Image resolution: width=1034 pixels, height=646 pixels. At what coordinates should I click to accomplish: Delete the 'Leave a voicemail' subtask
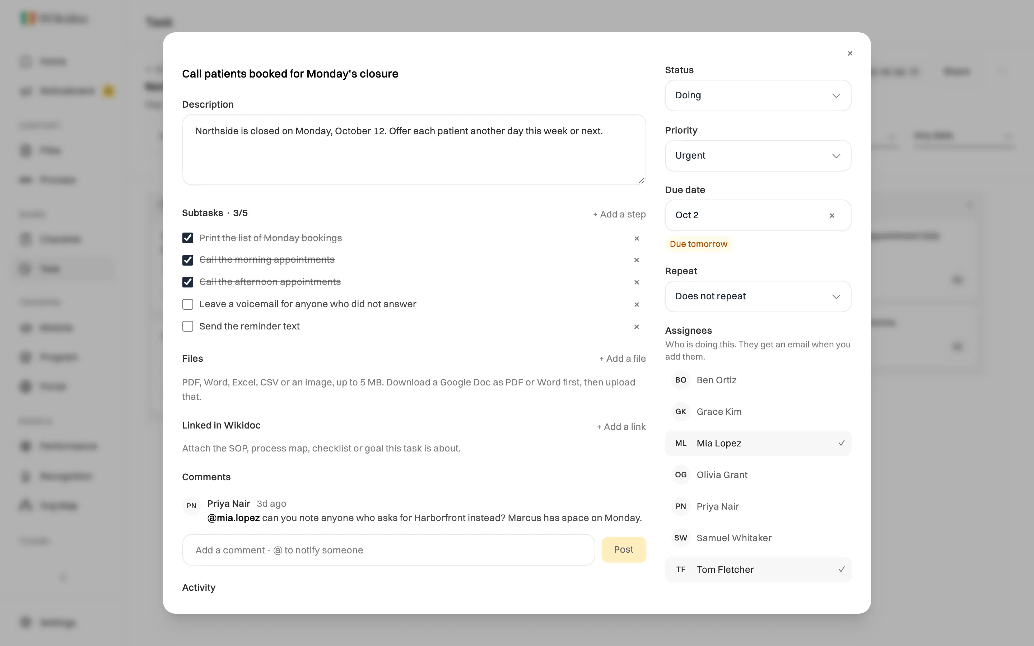[637, 304]
